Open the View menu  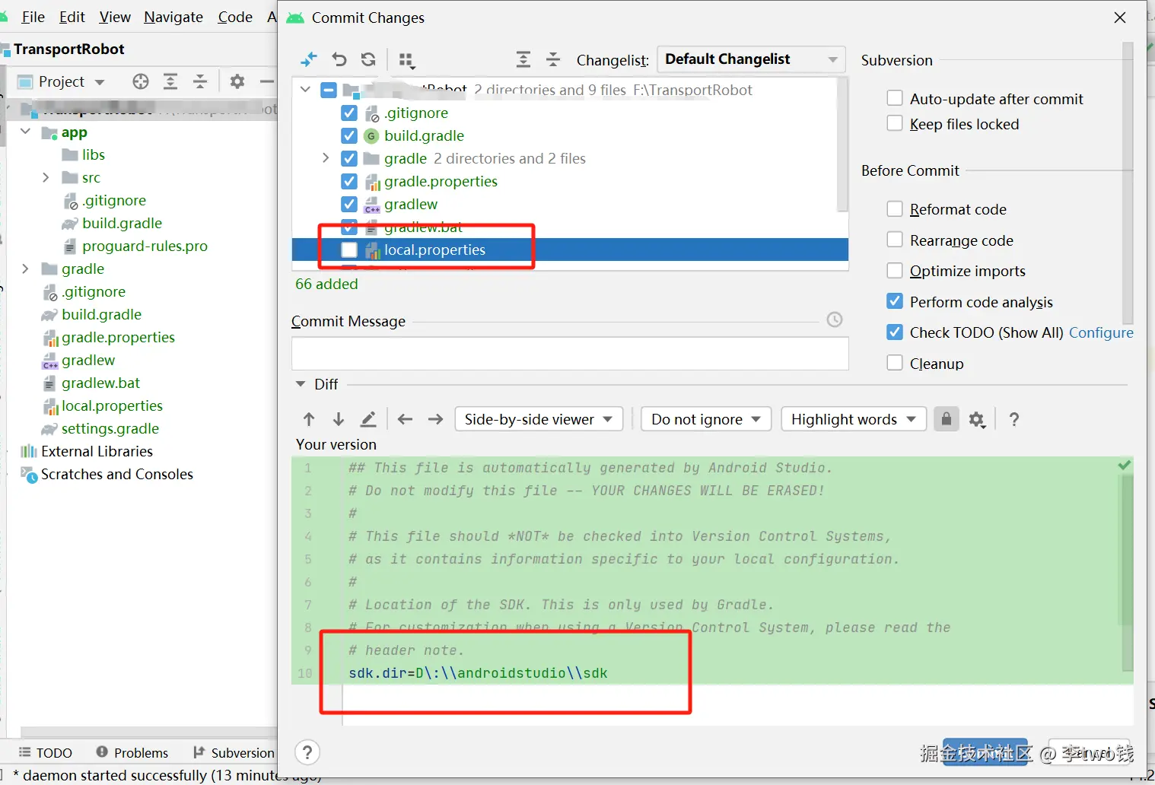115,17
